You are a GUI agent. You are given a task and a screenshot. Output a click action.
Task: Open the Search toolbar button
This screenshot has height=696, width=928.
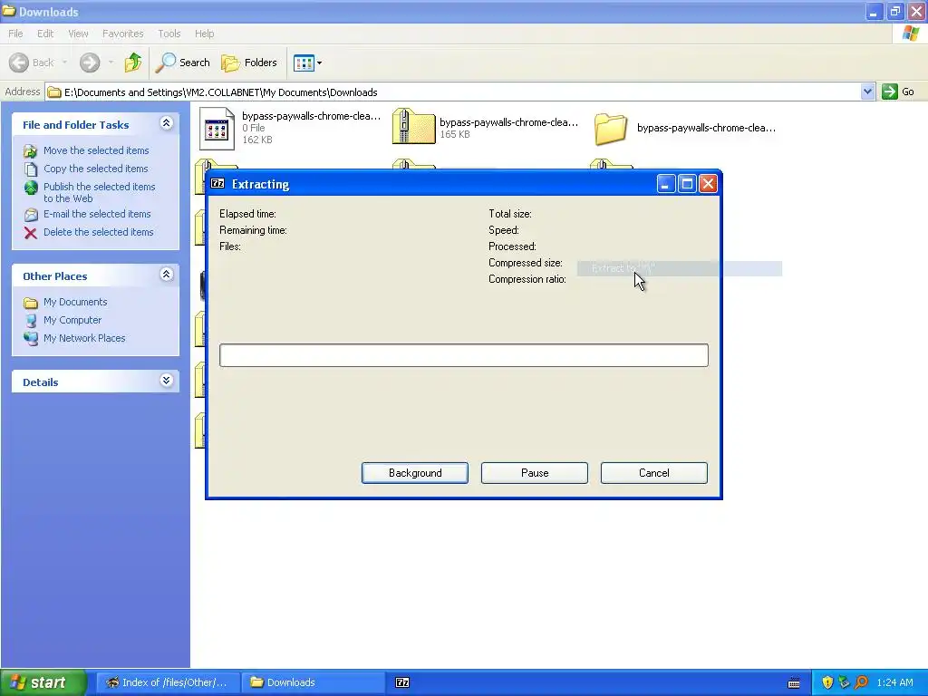[183, 63]
